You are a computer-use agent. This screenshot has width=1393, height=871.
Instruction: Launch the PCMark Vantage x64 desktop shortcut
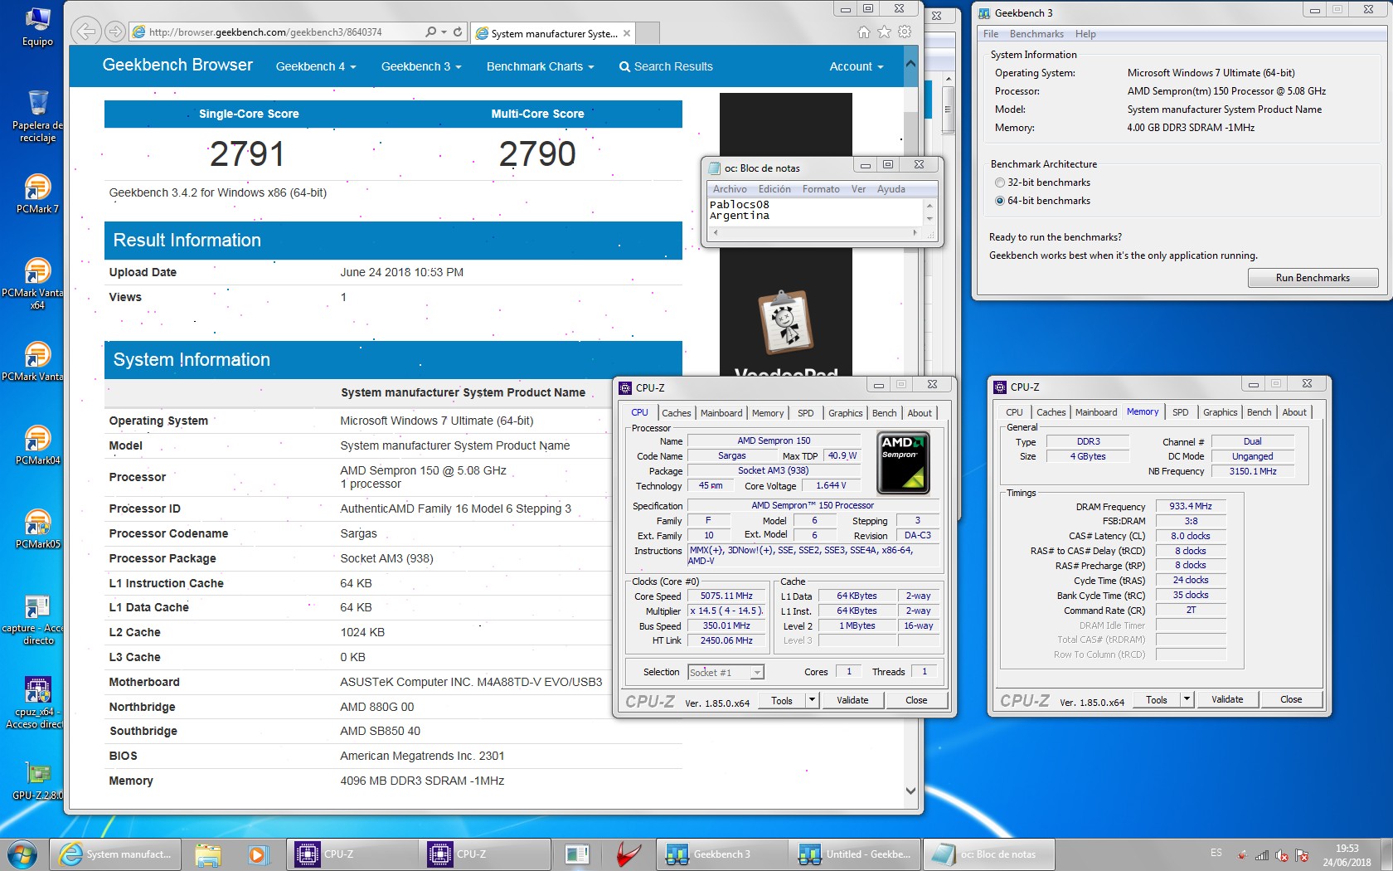pyautogui.click(x=33, y=284)
